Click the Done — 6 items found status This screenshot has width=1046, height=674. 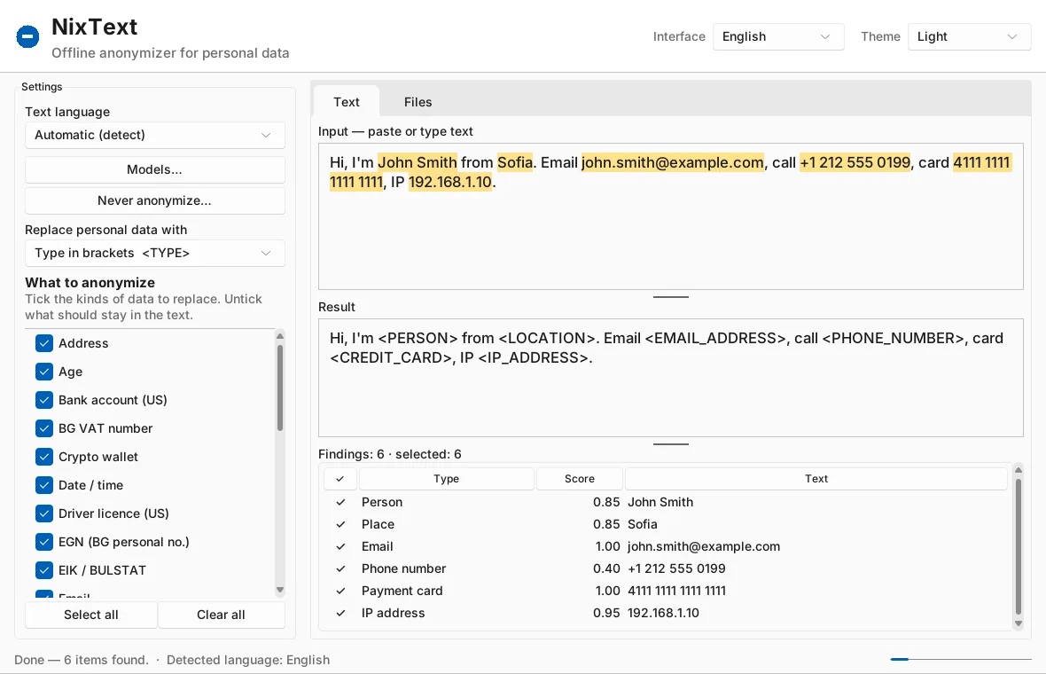click(82, 660)
